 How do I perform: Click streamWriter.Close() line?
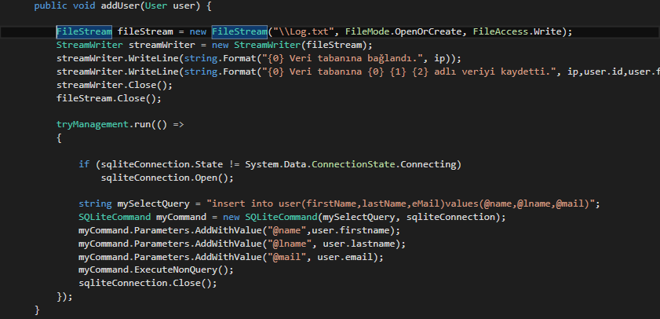click(115, 85)
